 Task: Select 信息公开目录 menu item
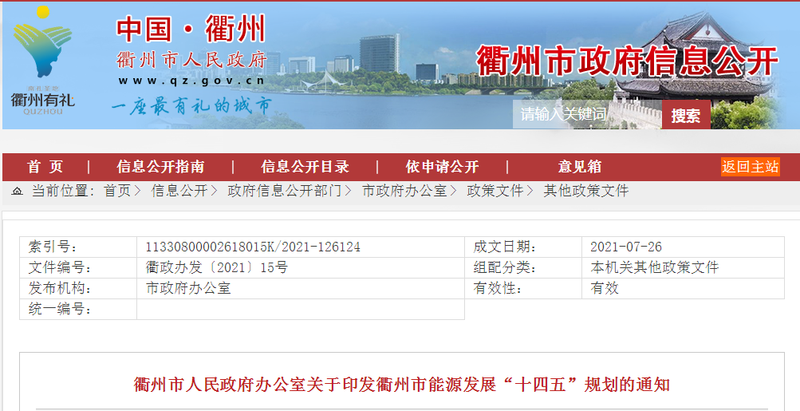tap(305, 167)
